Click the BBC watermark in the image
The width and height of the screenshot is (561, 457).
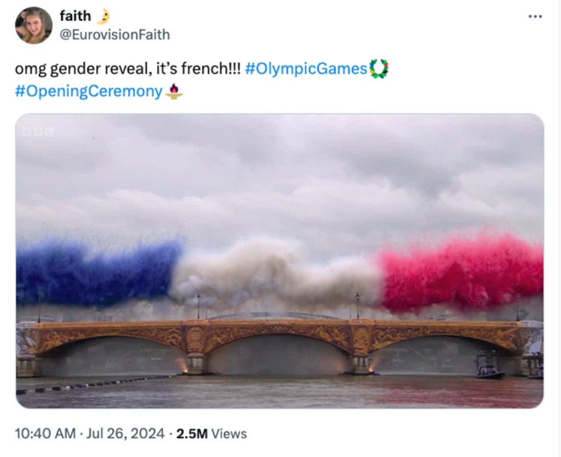pos(38,132)
